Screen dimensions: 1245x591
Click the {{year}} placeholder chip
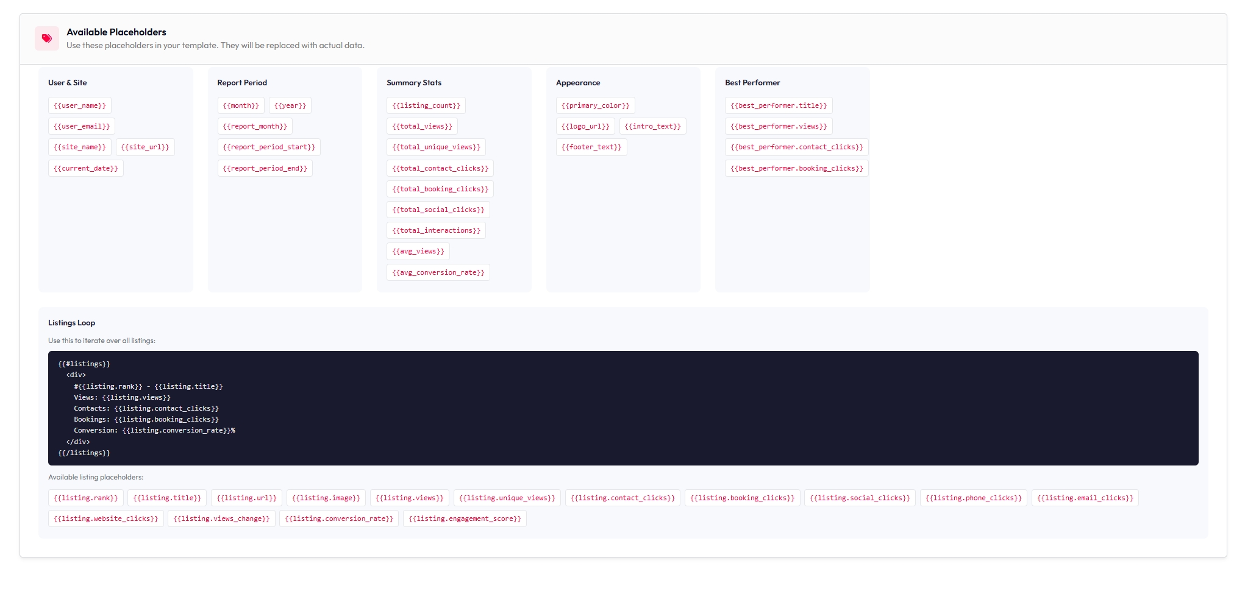pyautogui.click(x=290, y=105)
